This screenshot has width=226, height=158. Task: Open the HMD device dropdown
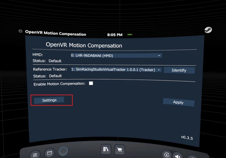[116, 55]
